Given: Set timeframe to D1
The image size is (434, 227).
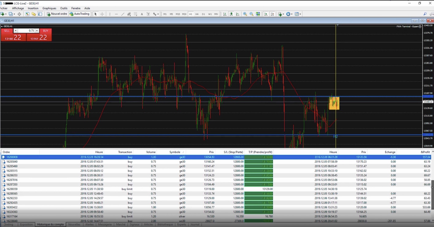Looking at the screenshot, I should pos(203,14).
